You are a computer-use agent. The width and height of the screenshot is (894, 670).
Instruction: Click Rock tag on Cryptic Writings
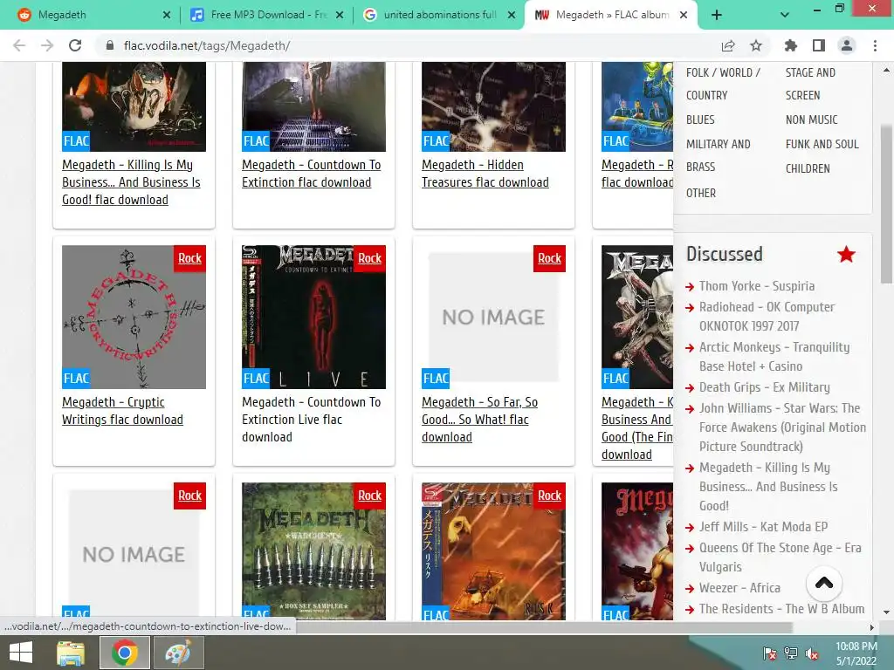(x=189, y=258)
